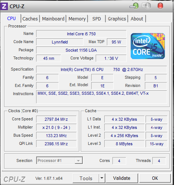This screenshot has width=175, height=185.
Task: Select the Family value 6
Action: pos(47,78)
